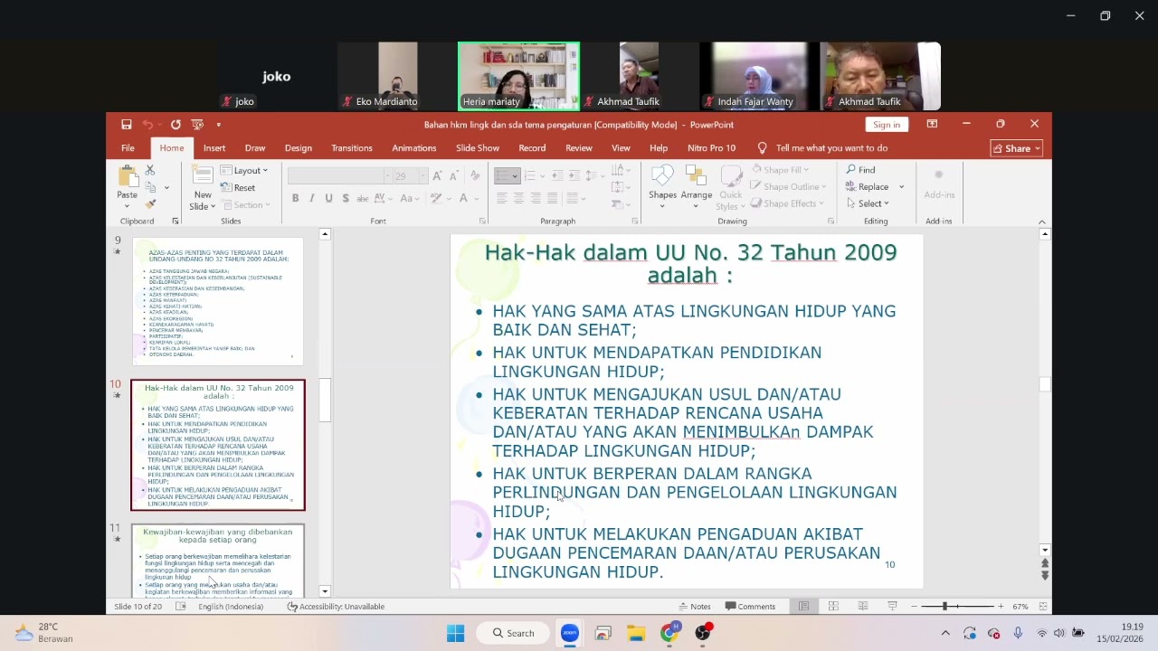Click the Sign in button
This screenshot has width=1158, height=651.
pyautogui.click(x=887, y=125)
